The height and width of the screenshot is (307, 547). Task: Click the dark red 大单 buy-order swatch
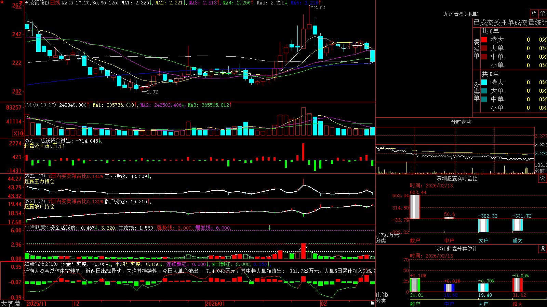click(484, 48)
